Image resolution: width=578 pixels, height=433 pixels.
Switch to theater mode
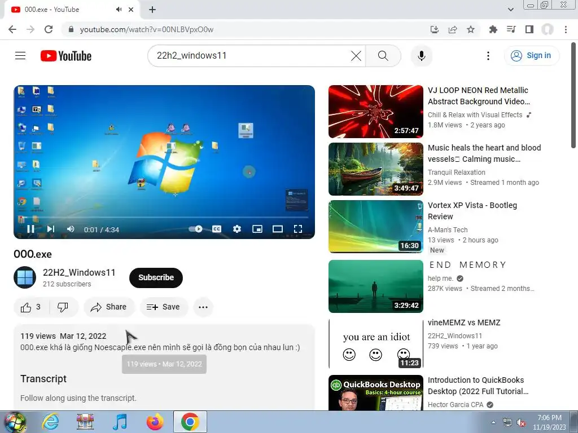278,229
